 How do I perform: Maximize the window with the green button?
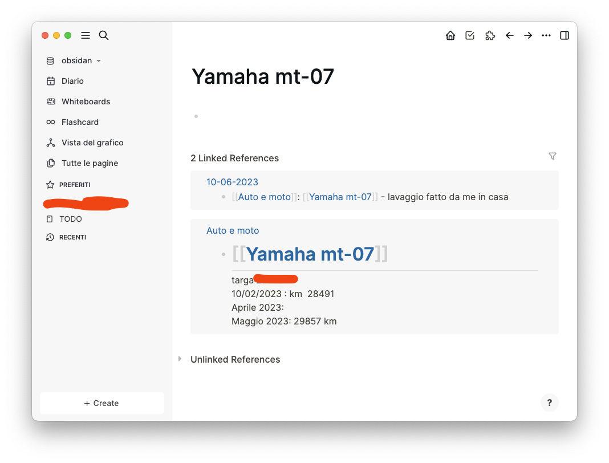pos(68,35)
